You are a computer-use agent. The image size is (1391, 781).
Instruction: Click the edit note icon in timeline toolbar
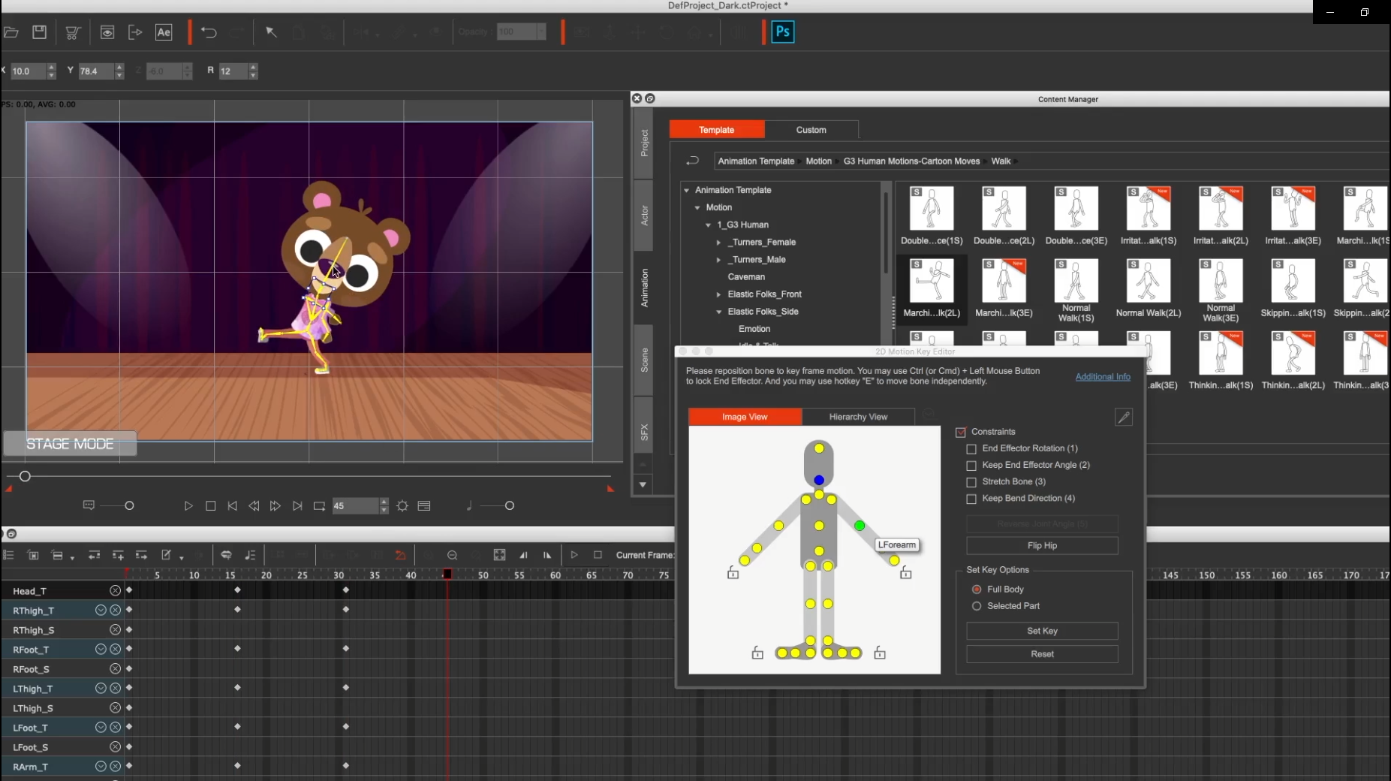[166, 555]
